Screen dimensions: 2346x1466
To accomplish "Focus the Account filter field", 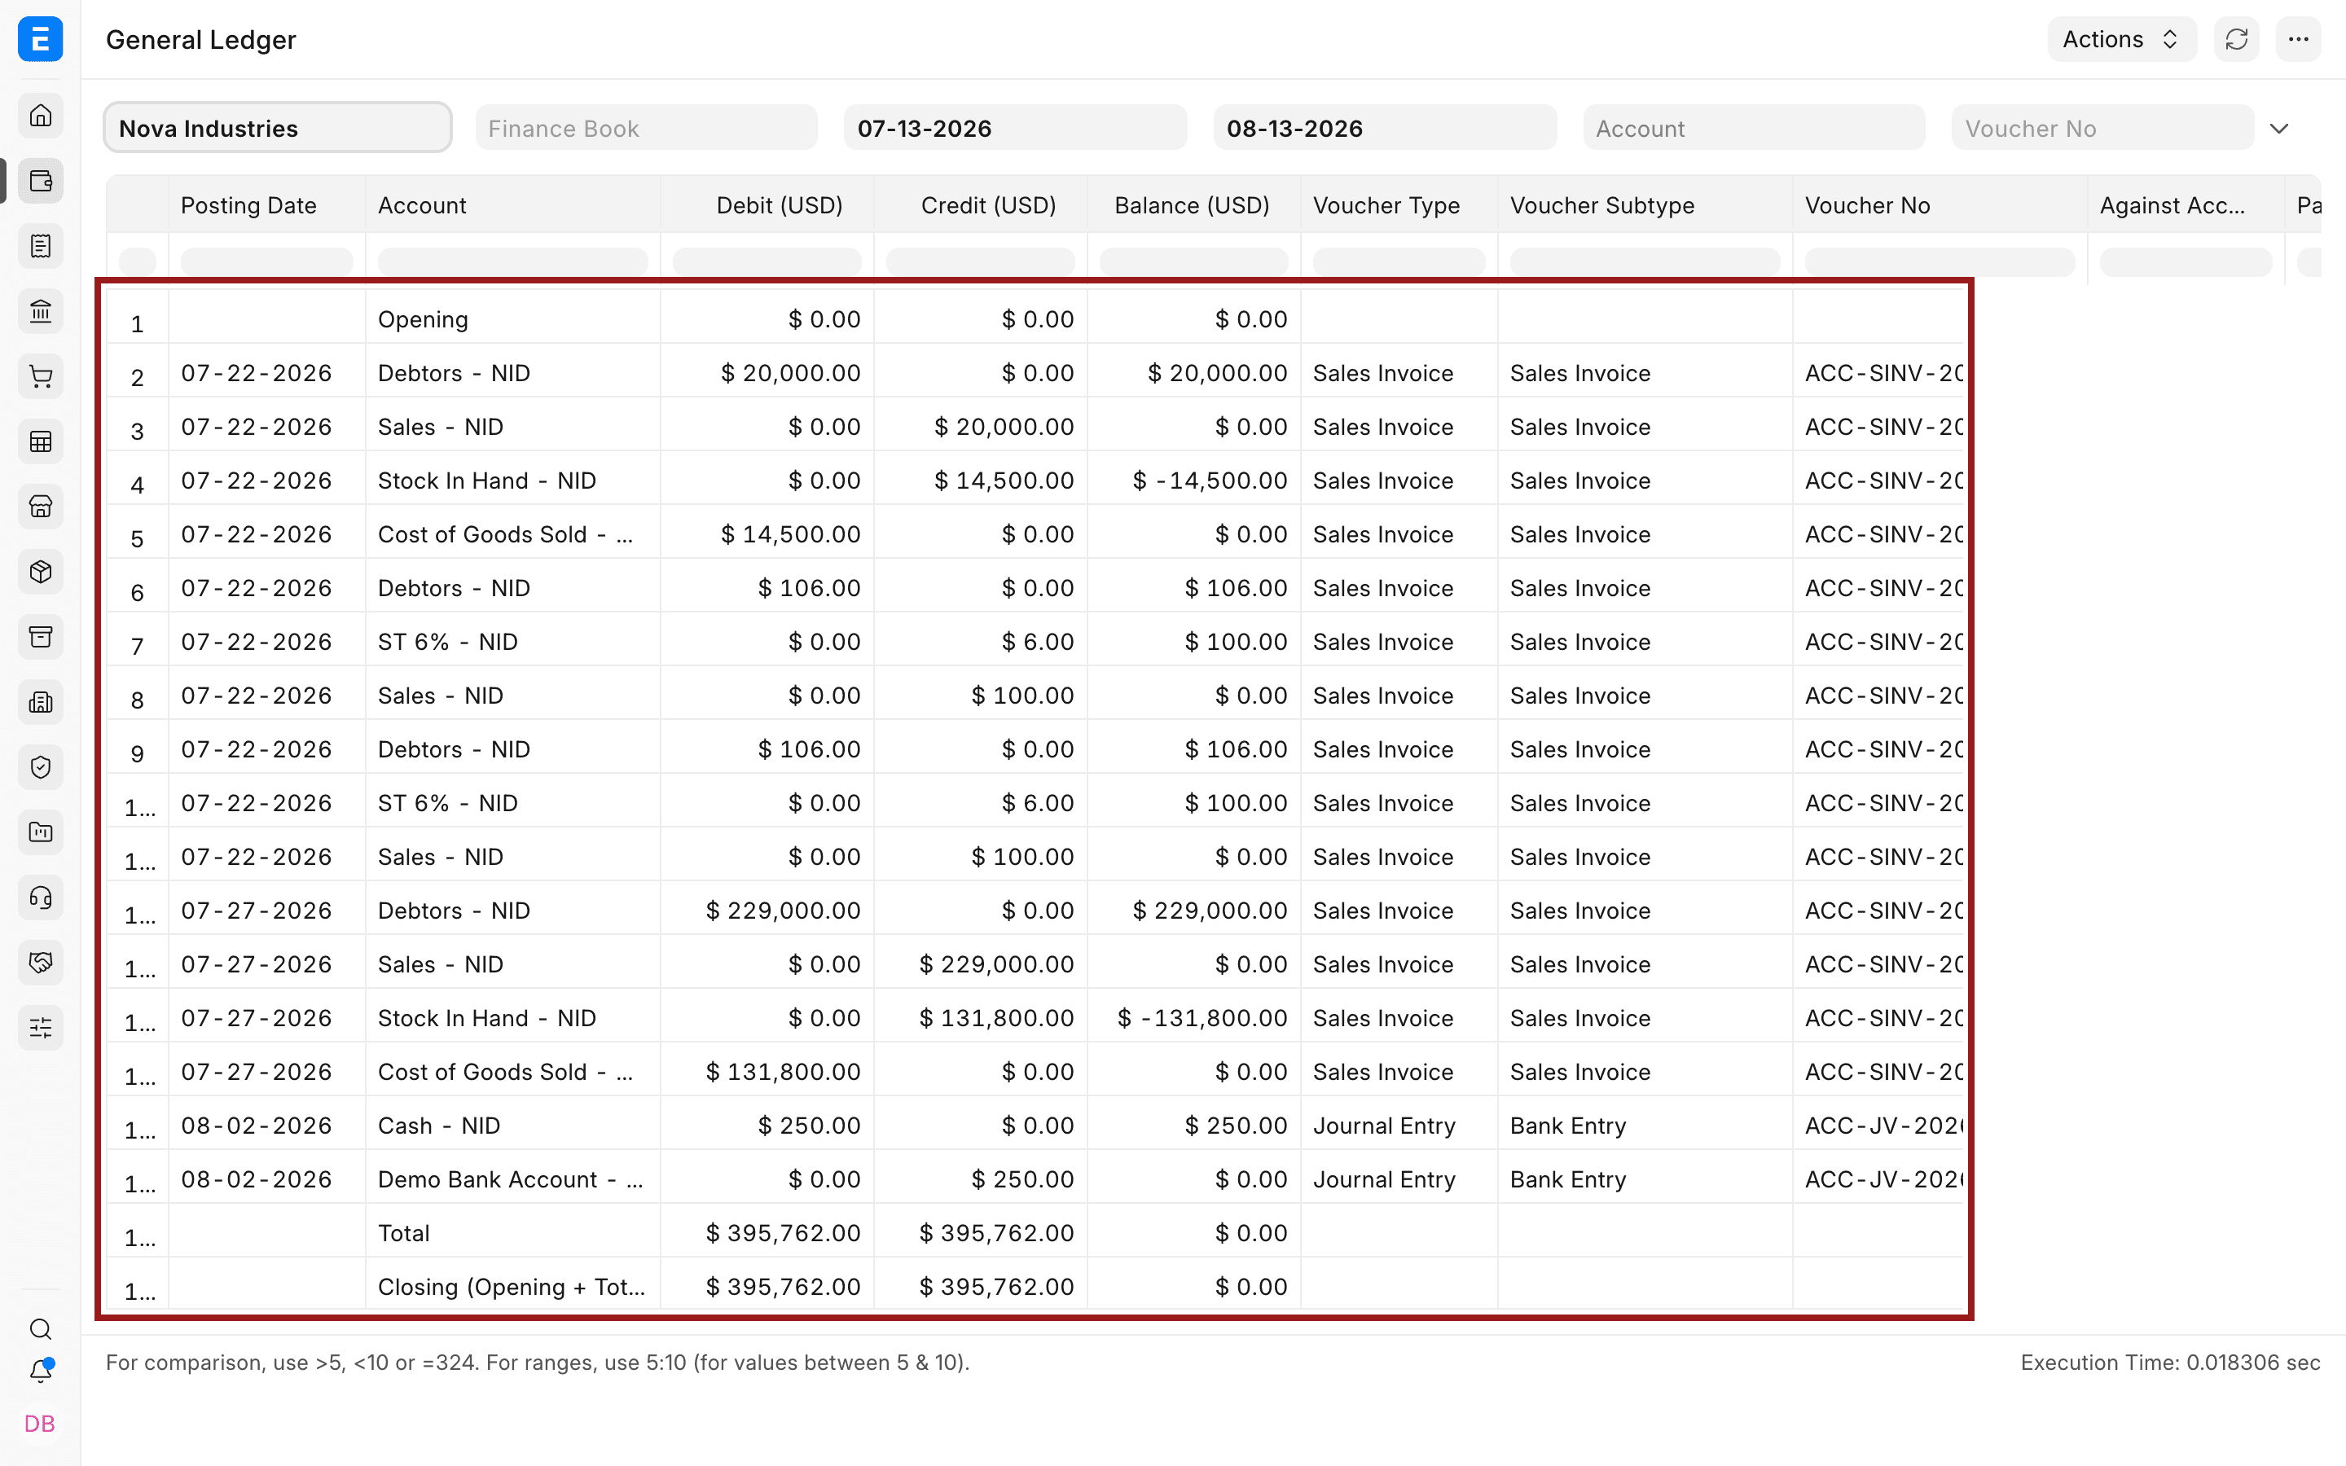I will [1754, 128].
